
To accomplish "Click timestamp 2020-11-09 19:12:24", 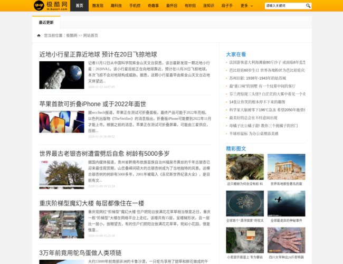I will pos(101,186).
